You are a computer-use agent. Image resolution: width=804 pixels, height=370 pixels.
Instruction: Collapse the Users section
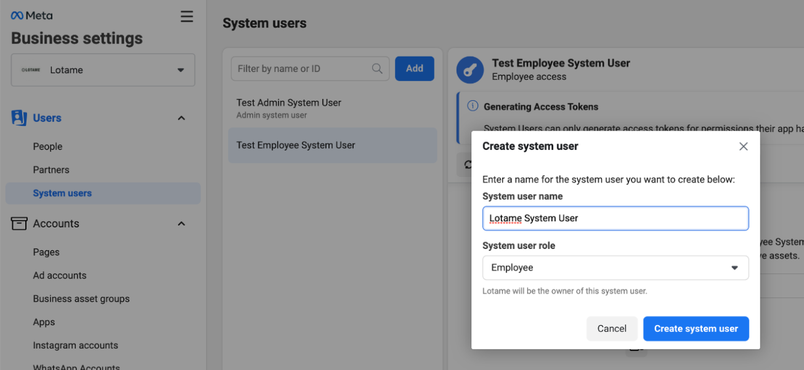pos(181,118)
